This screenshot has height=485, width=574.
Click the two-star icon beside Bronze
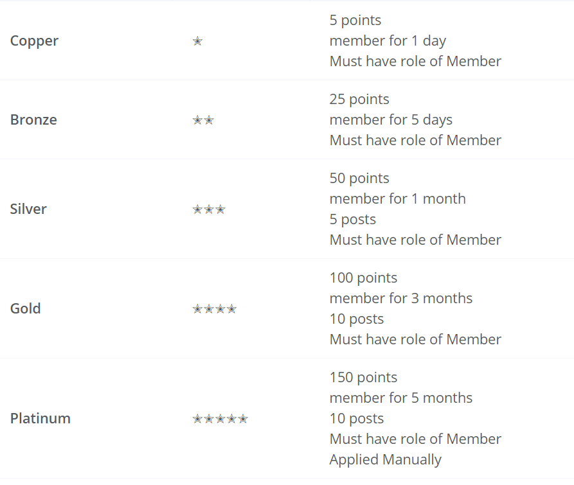pos(203,120)
